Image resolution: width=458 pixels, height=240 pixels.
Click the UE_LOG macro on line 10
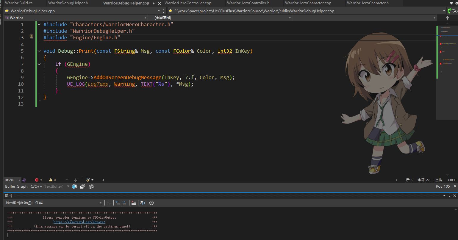(76, 84)
